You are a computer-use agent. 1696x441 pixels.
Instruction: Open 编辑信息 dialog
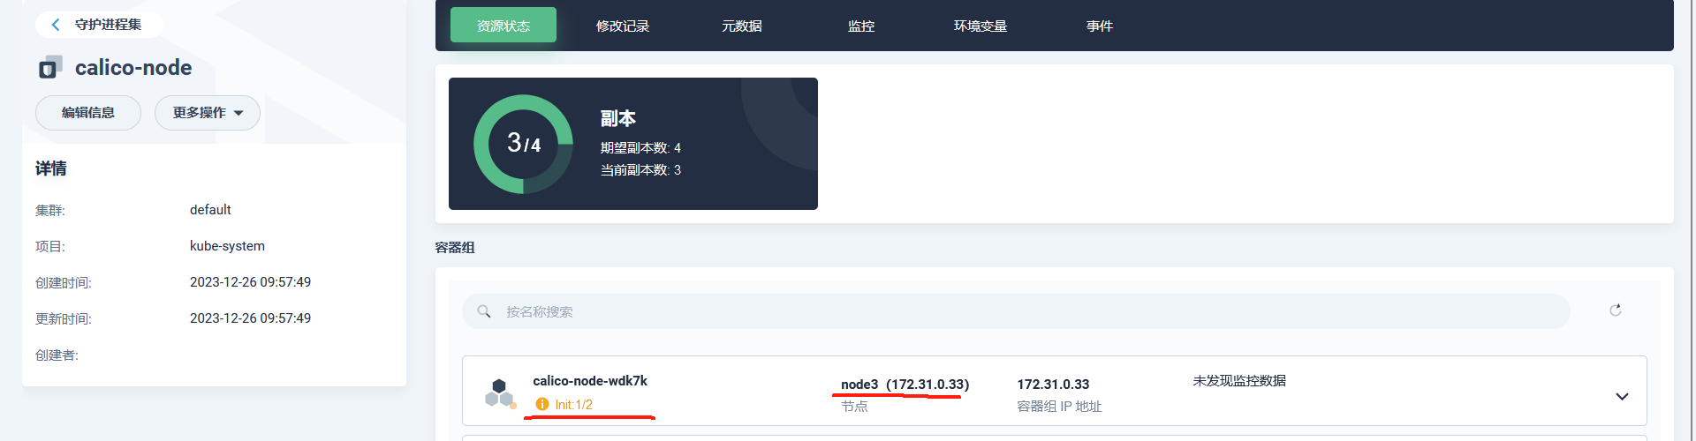[88, 113]
